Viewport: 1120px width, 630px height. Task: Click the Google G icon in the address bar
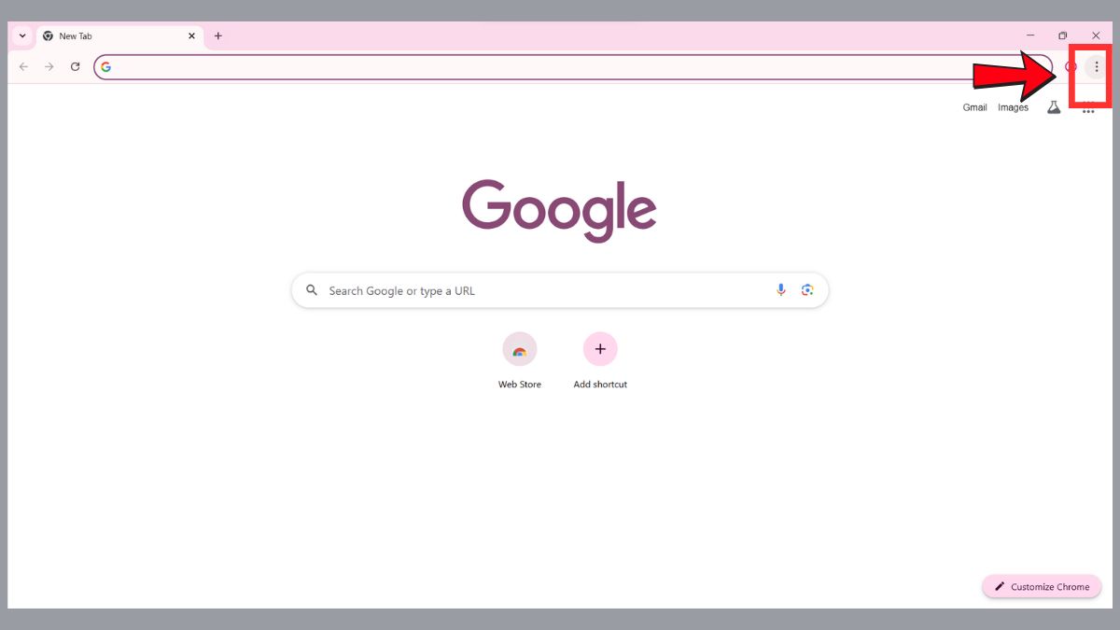[105, 66]
